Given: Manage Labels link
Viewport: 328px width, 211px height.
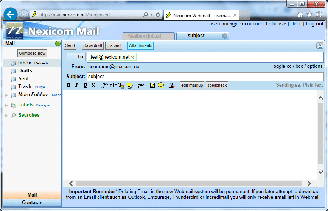Looking at the screenshot, I should [x=42, y=105].
